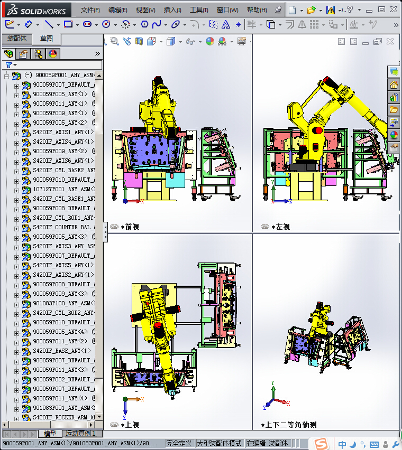Select the Sketch Text tool
Viewport: 402px width, 450px height.
click(x=226, y=25)
